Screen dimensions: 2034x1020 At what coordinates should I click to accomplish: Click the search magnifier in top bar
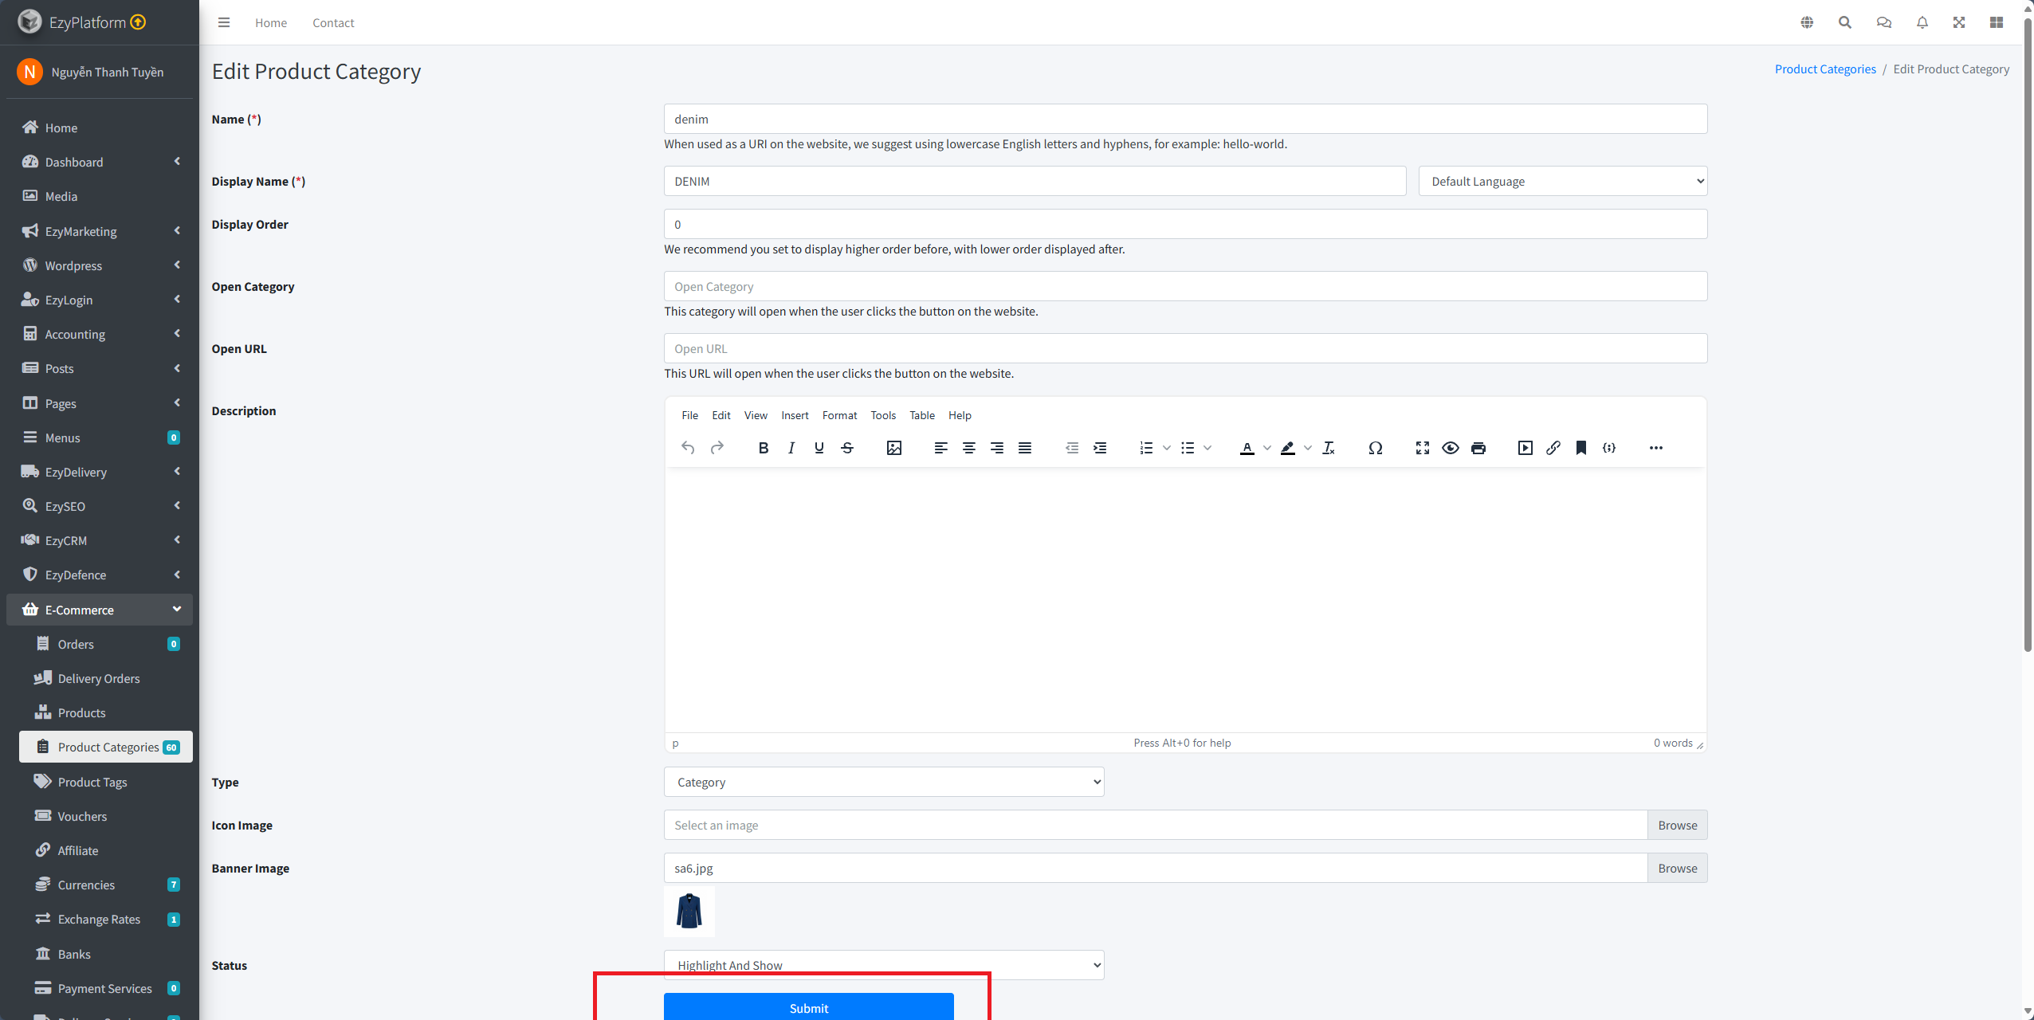[1844, 22]
